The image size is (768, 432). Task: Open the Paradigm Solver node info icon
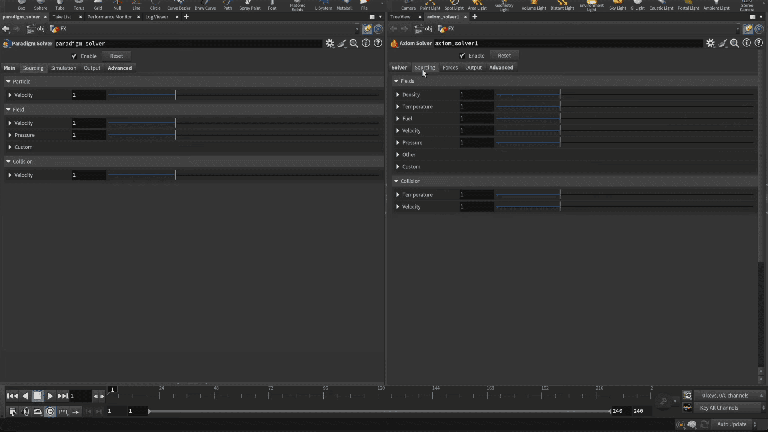(366, 43)
